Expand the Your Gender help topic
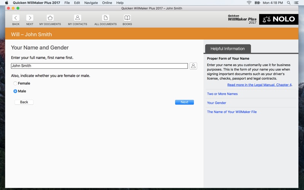Screen dimensions: 304x190 pos(216,103)
